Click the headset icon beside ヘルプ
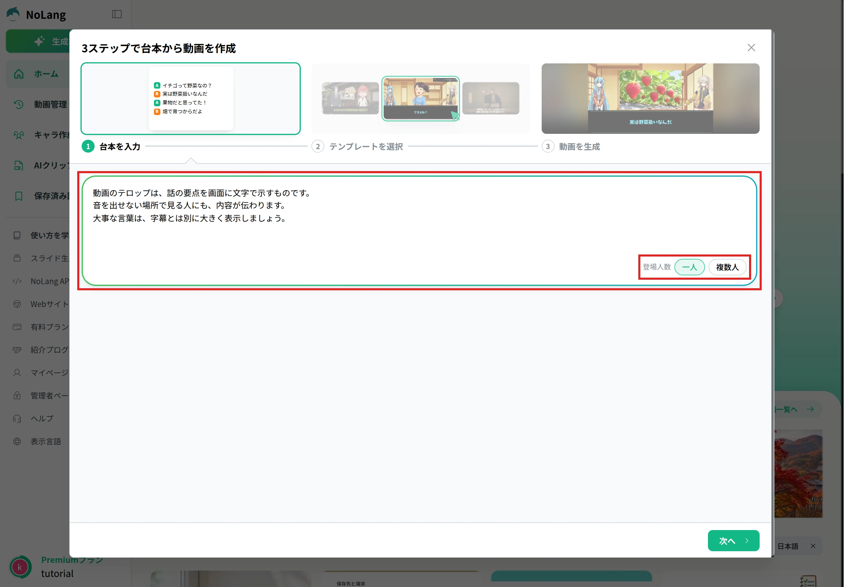Screen dimensions: 846x587 [x=17, y=419]
